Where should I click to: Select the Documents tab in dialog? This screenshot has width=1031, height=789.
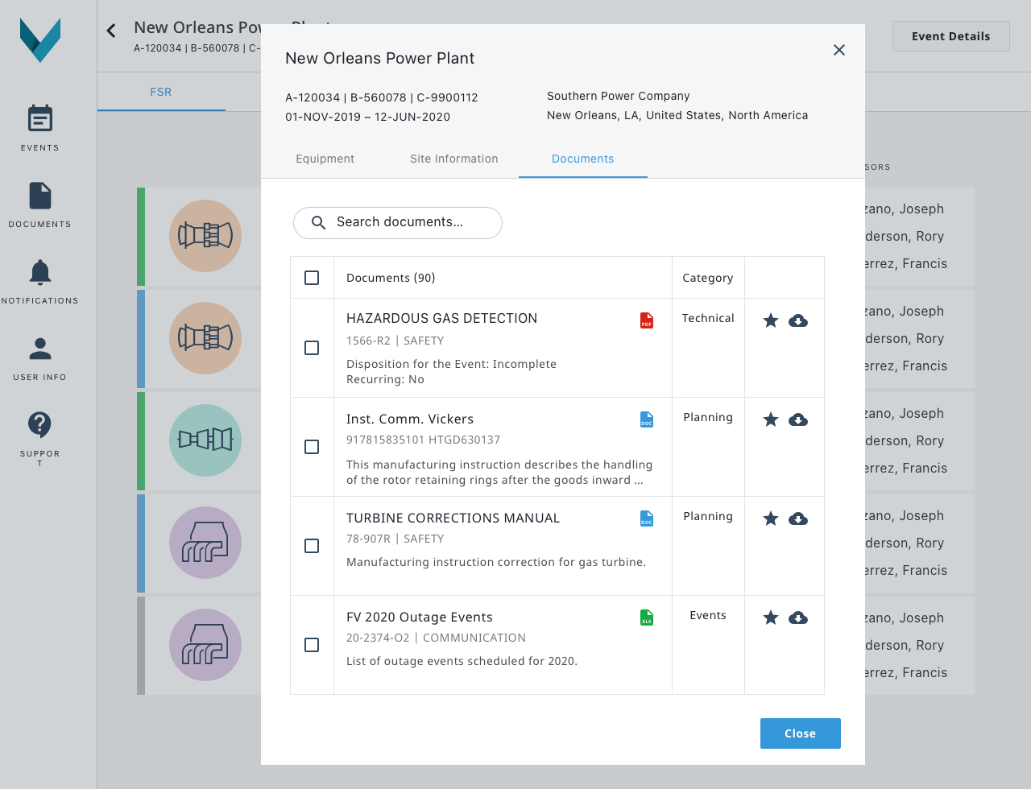click(x=583, y=159)
